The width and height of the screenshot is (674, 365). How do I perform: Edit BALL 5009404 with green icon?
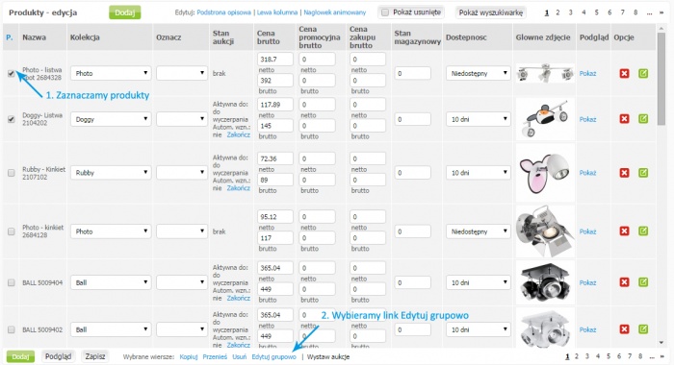click(643, 282)
